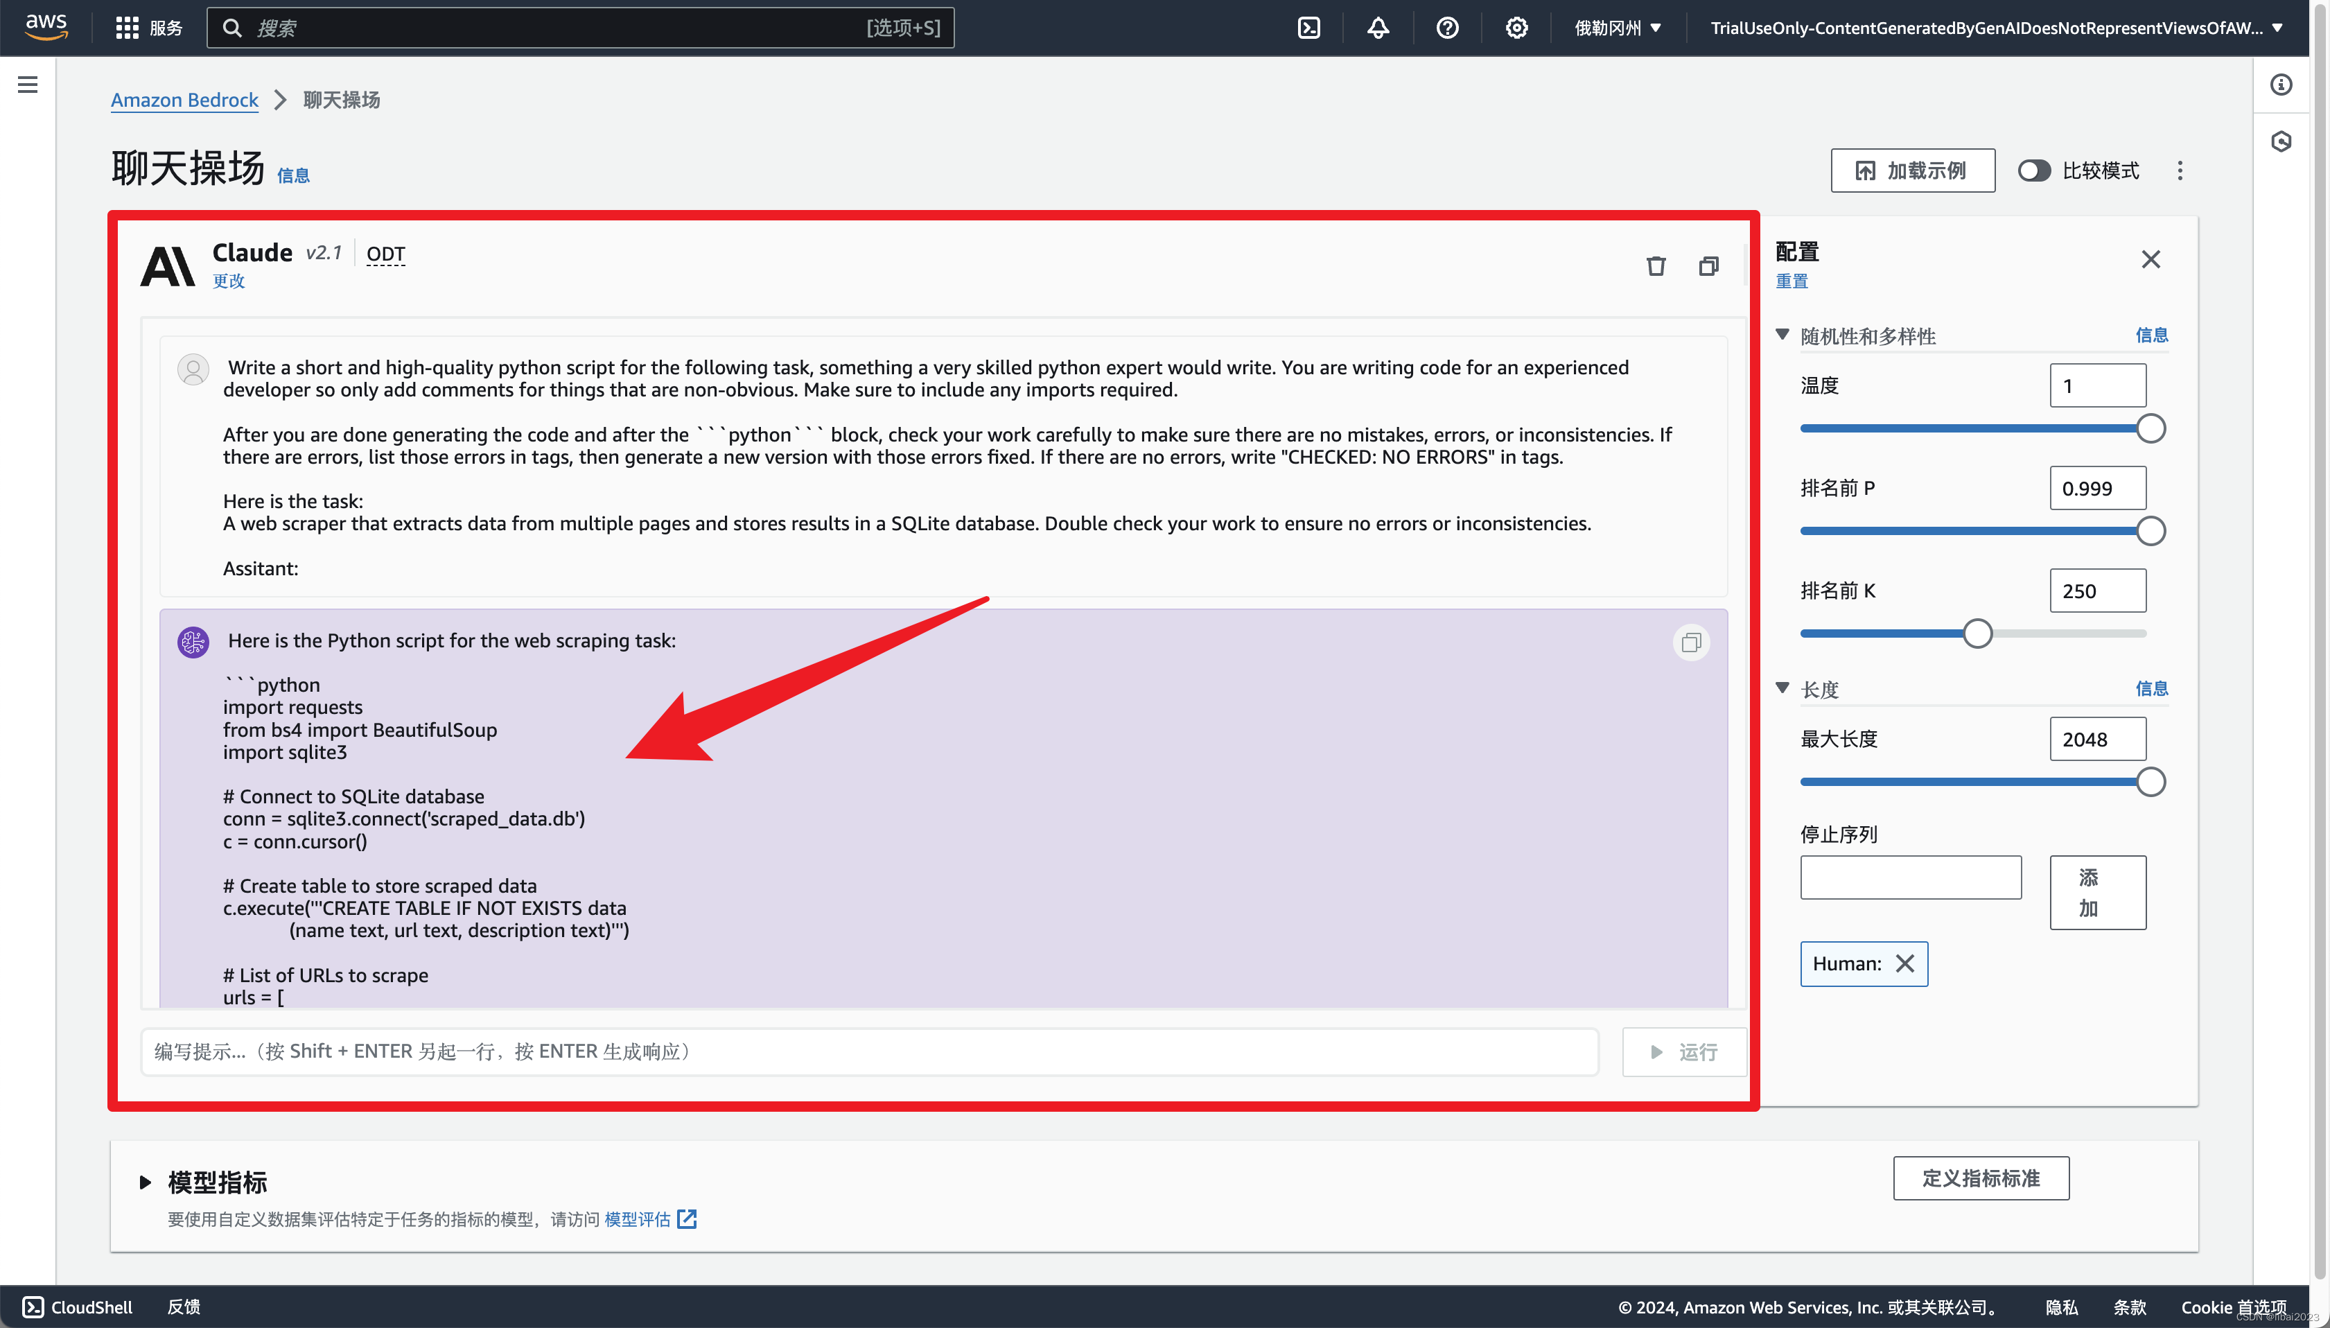
Task: Click the 加载示例 button
Action: point(1912,170)
